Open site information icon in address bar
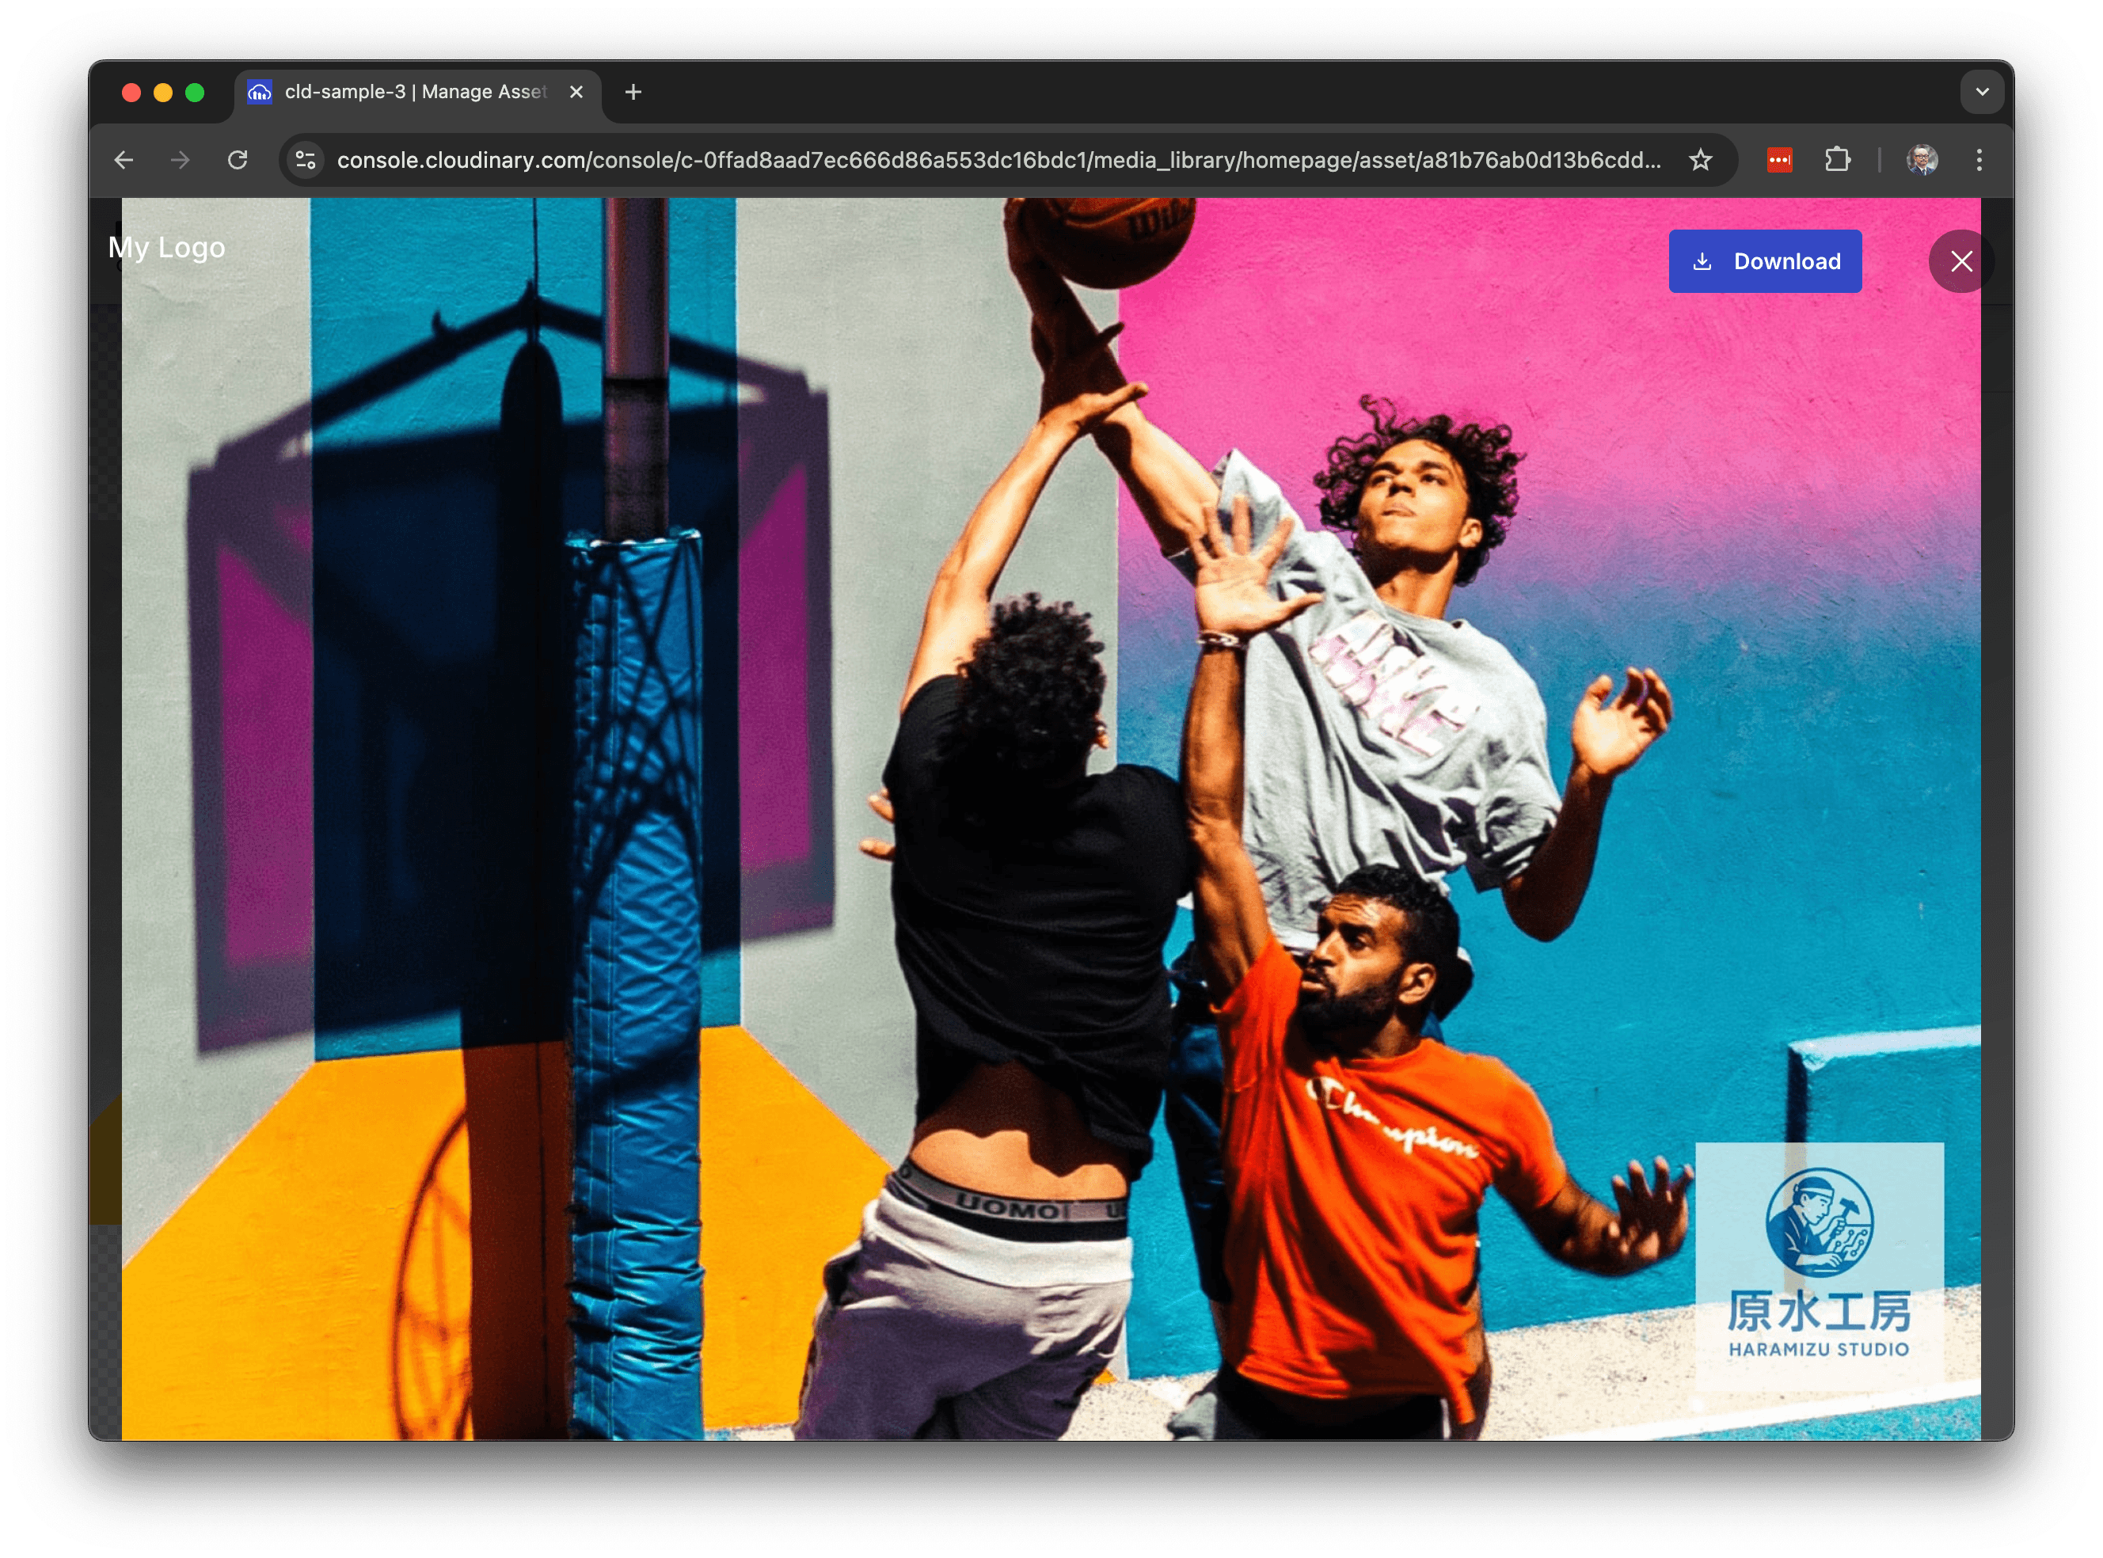The image size is (2103, 1558). tap(306, 161)
